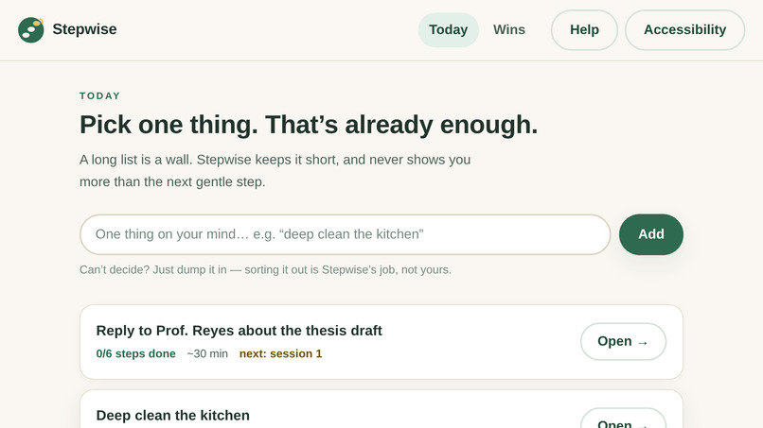Select "Reply to Prof. Reyes about the thesis draft" title
Viewport: 763px width, 428px height.
point(239,331)
